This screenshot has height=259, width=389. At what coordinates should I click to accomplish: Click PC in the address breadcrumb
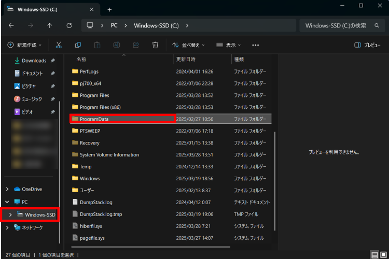pos(114,25)
